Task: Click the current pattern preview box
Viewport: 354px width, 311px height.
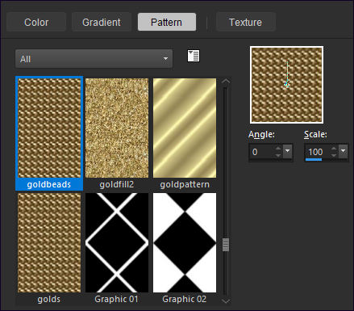Action: [x=286, y=85]
